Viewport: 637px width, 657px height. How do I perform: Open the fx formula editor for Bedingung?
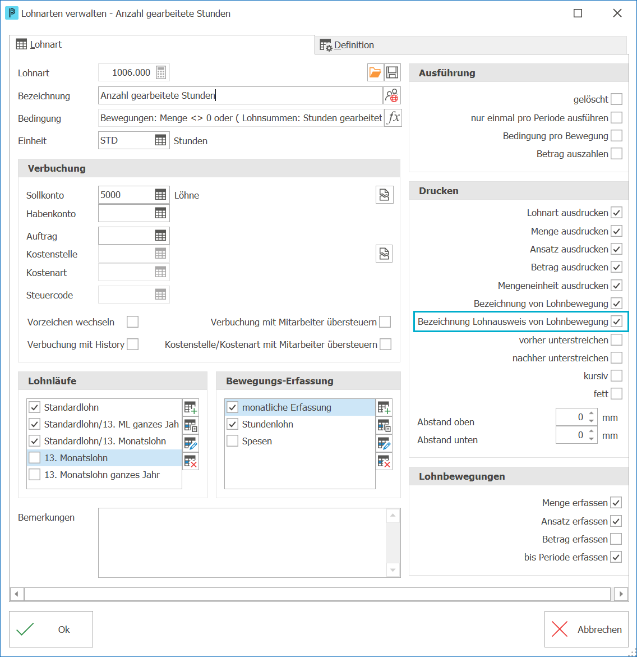click(393, 118)
